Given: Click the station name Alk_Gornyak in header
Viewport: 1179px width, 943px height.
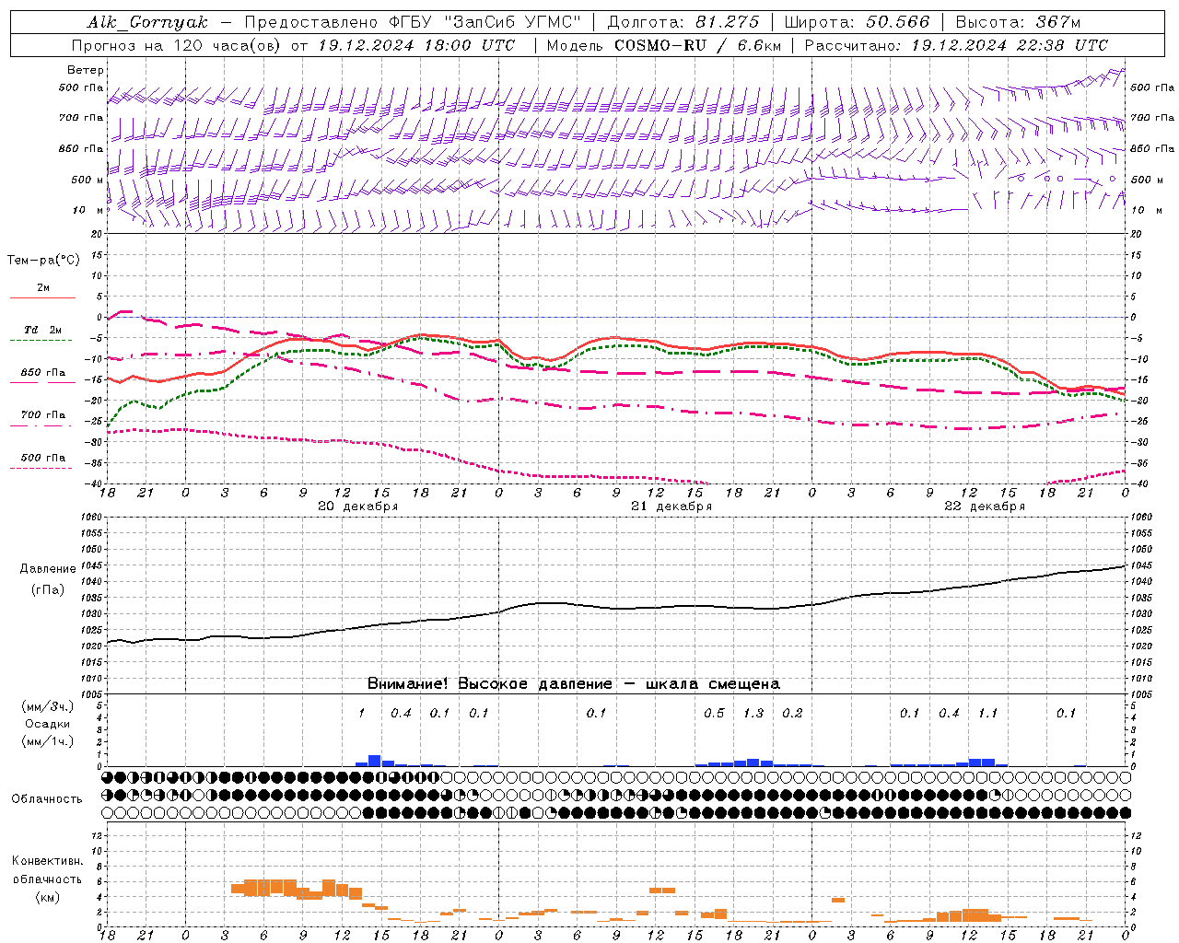Looking at the screenshot, I should click(x=147, y=22).
